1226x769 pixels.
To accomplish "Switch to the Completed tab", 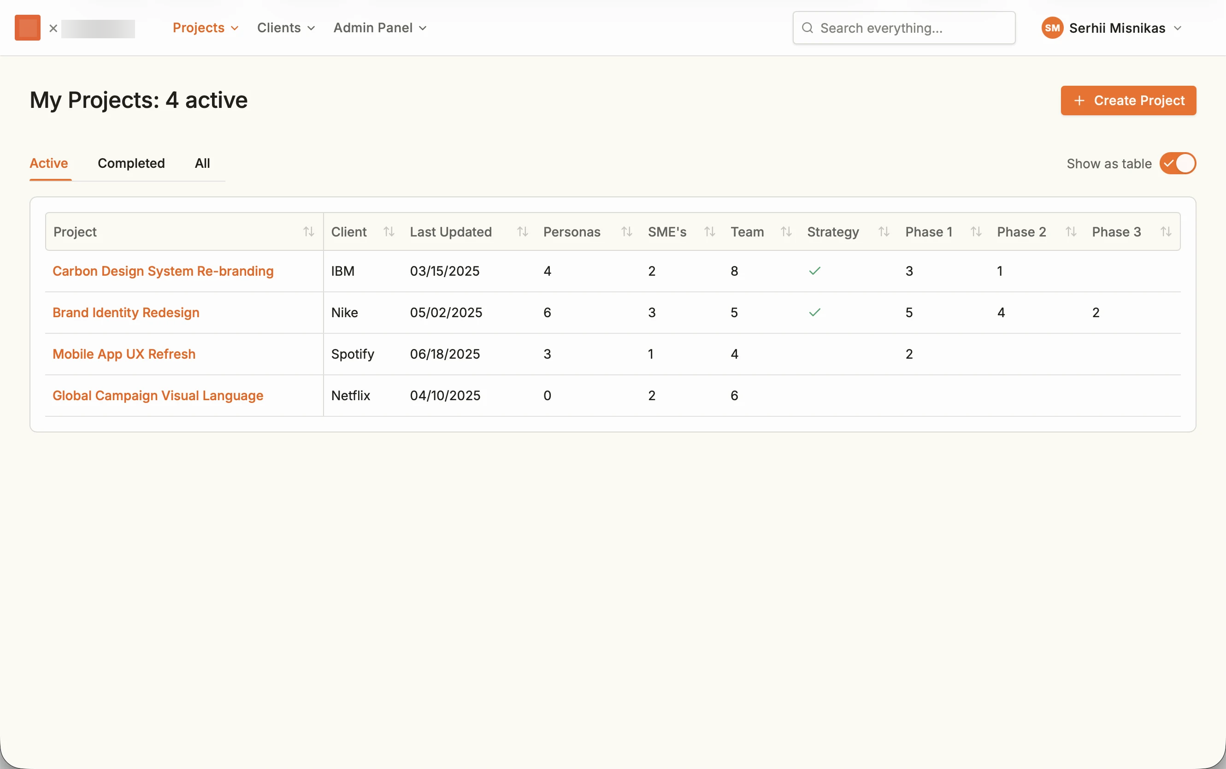I will [x=131, y=163].
